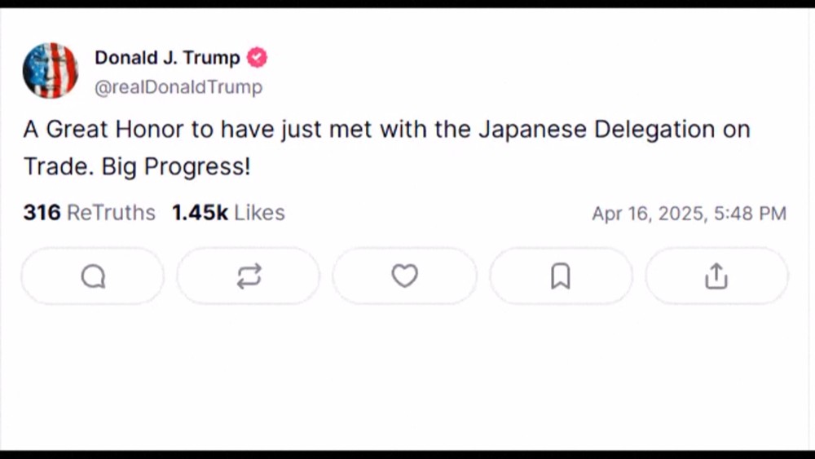Click the reply speech bubble icon
The width and height of the screenshot is (815, 459).
tap(93, 277)
